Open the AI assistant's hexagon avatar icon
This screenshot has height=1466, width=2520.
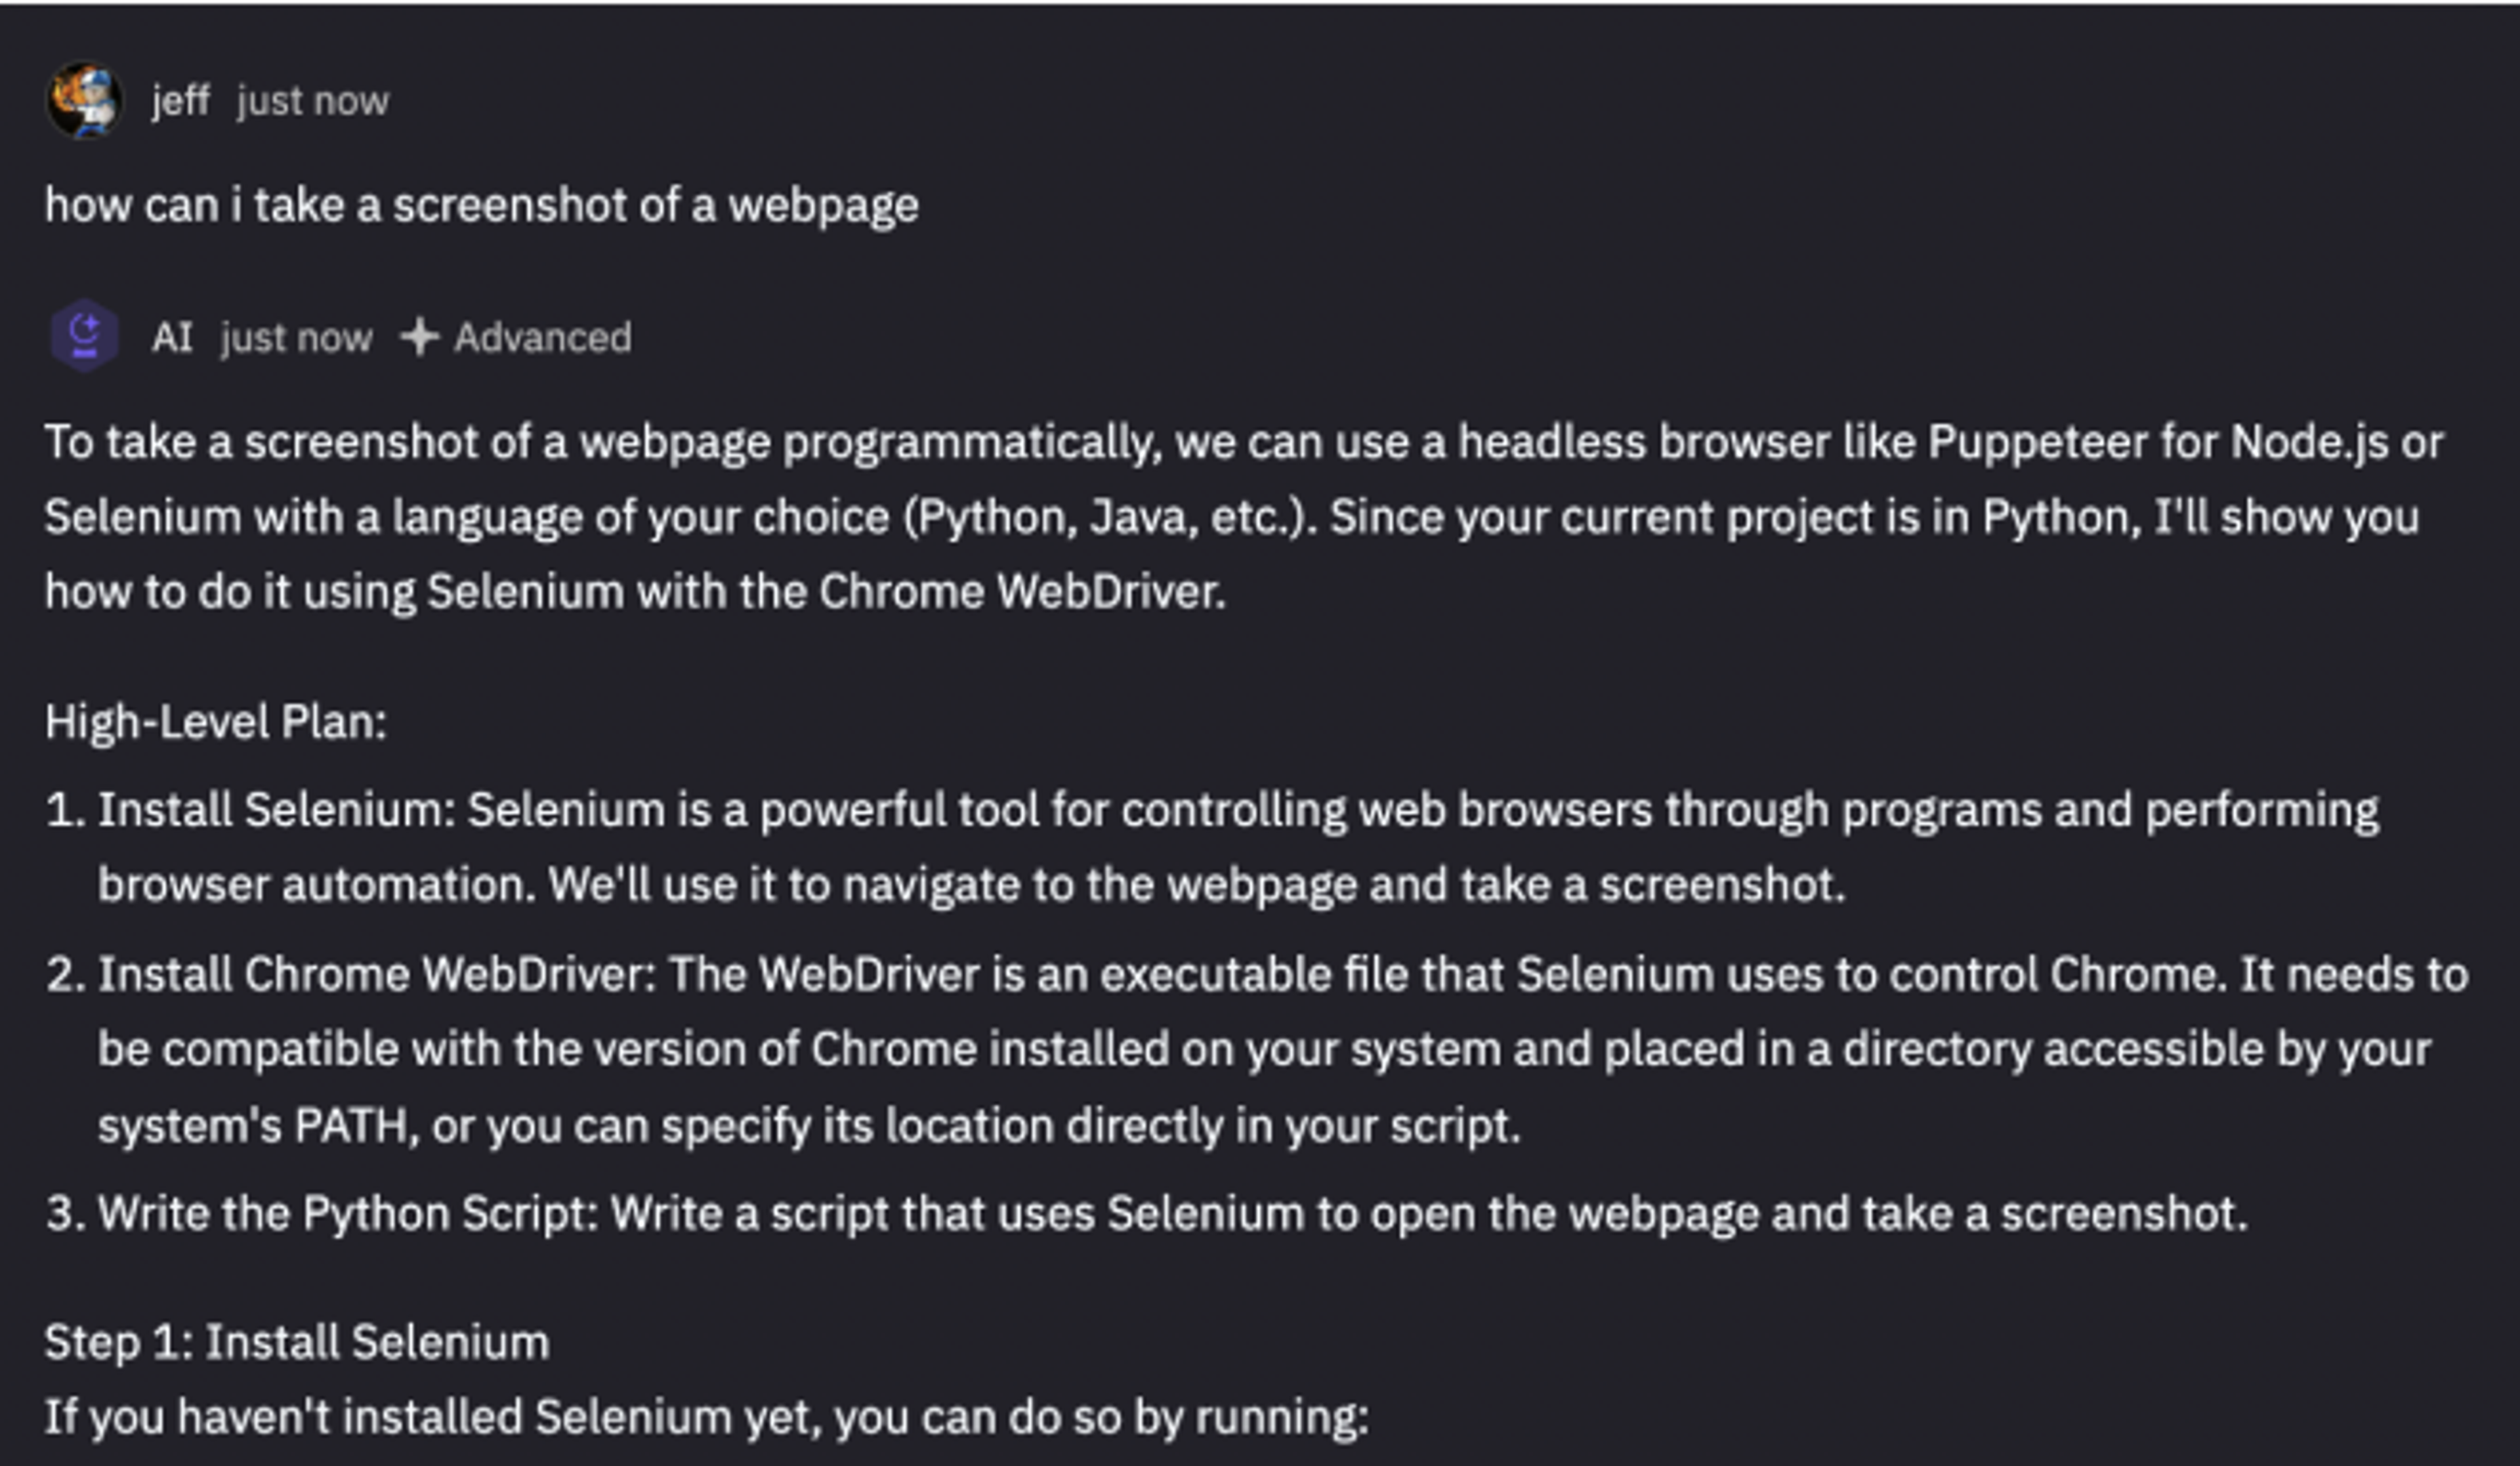(85, 336)
